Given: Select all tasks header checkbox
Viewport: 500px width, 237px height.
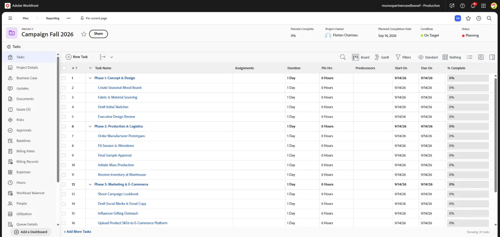Looking at the screenshot, I should point(64,68).
